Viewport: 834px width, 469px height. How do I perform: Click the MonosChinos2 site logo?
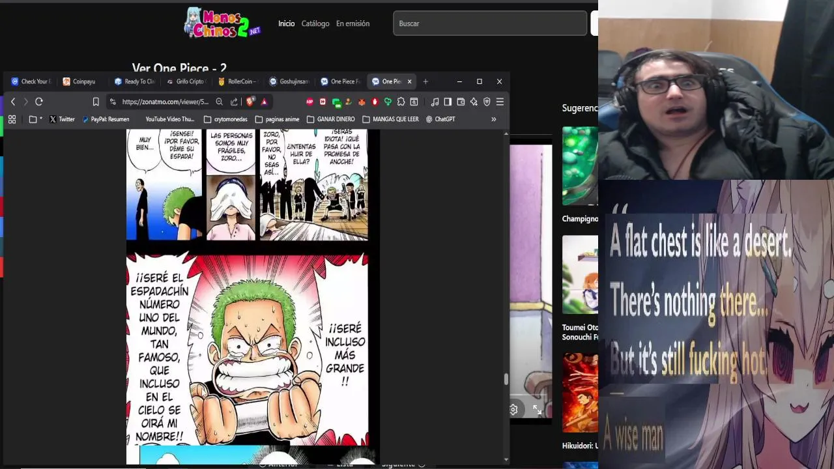coord(222,23)
